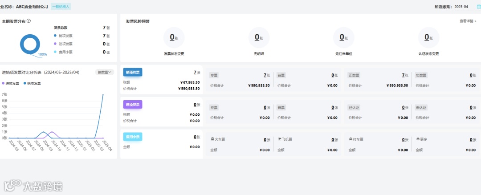This screenshot has width=481, height=195.
Task: Click the car icon for 打车票
Action: pos(351,139)
